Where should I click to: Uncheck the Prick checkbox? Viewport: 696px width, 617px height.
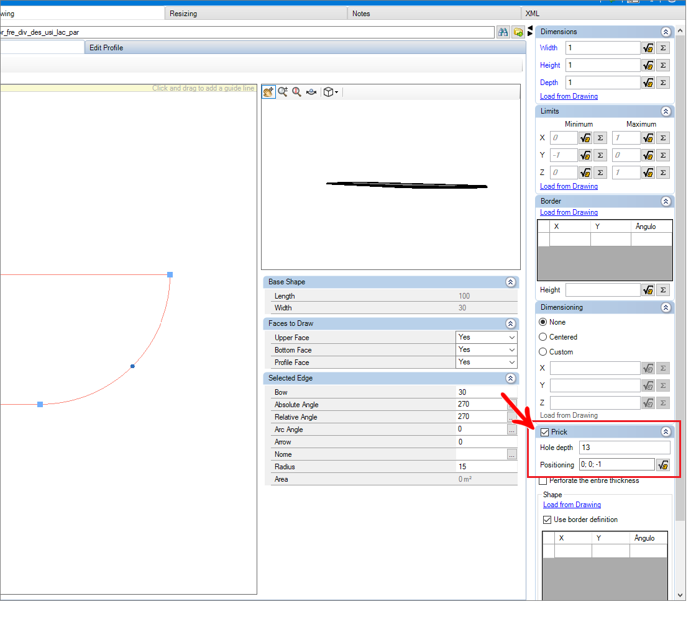tap(544, 432)
